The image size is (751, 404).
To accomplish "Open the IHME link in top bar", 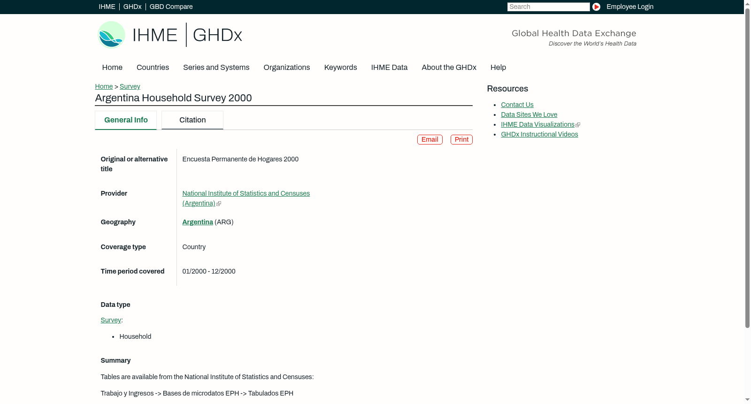I will tap(107, 7).
